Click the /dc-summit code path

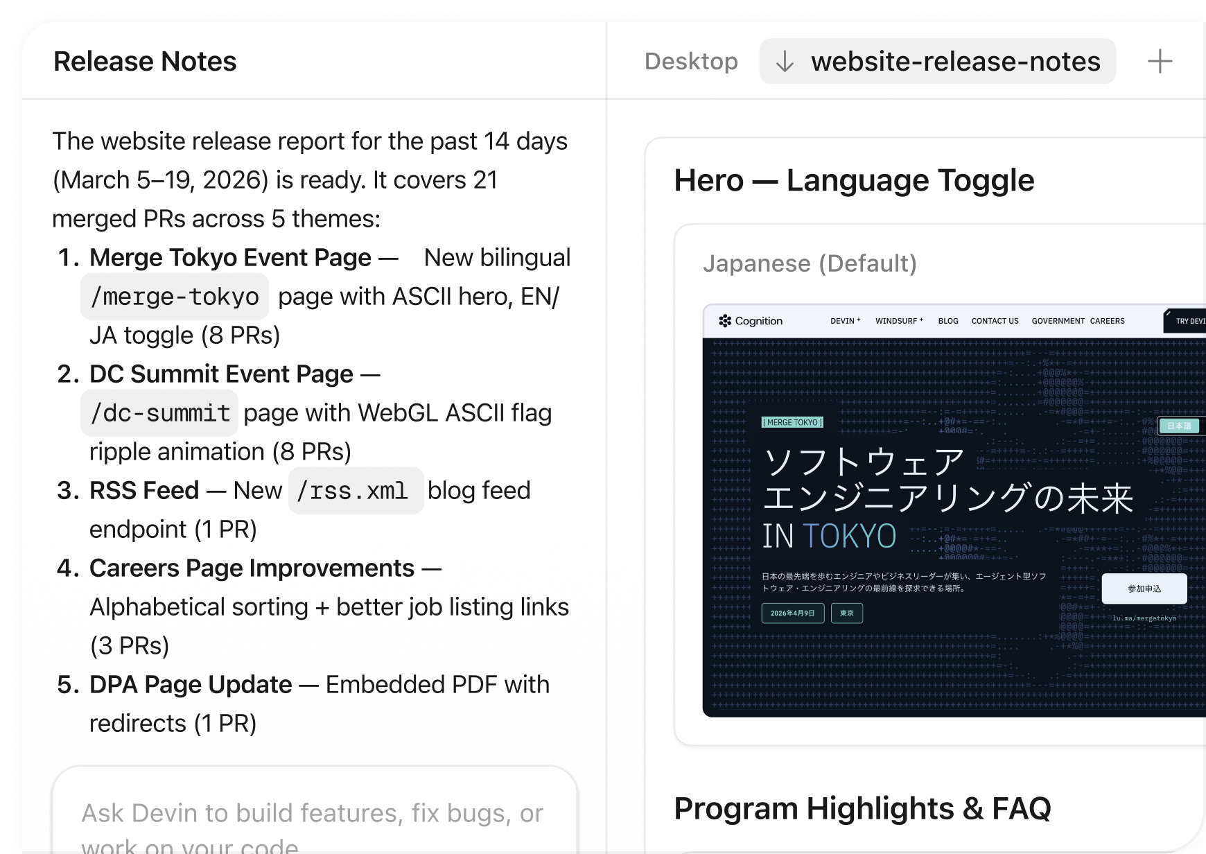click(x=160, y=413)
